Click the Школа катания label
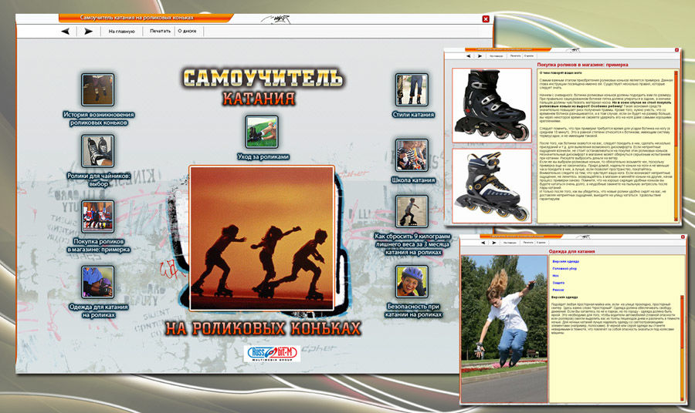 click(413, 180)
